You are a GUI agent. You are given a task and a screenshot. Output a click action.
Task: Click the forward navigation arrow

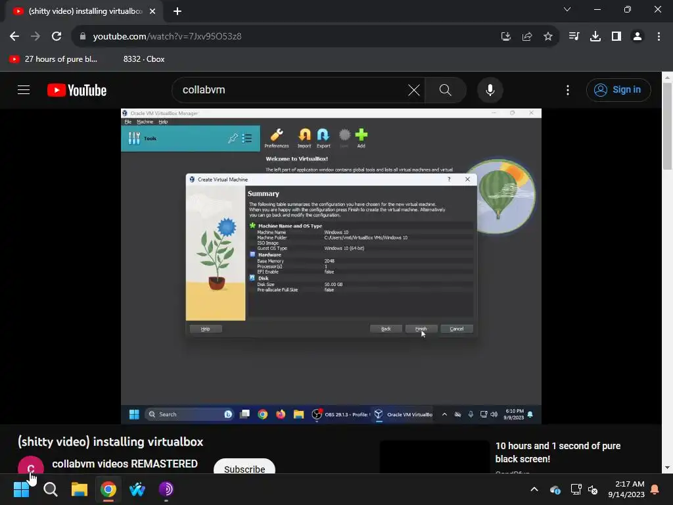[x=35, y=37]
